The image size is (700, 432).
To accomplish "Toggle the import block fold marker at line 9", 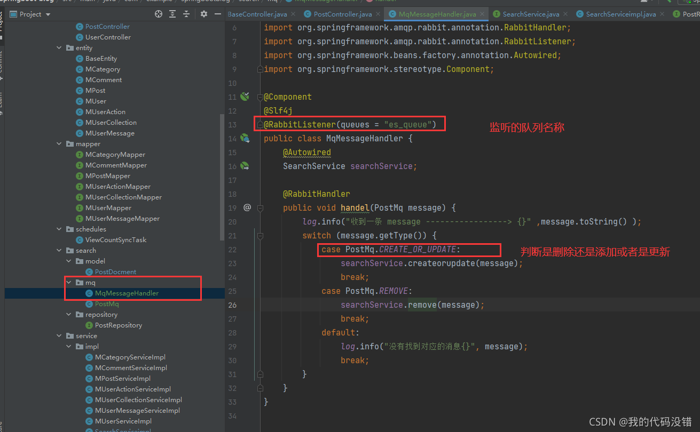I will 260,69.
